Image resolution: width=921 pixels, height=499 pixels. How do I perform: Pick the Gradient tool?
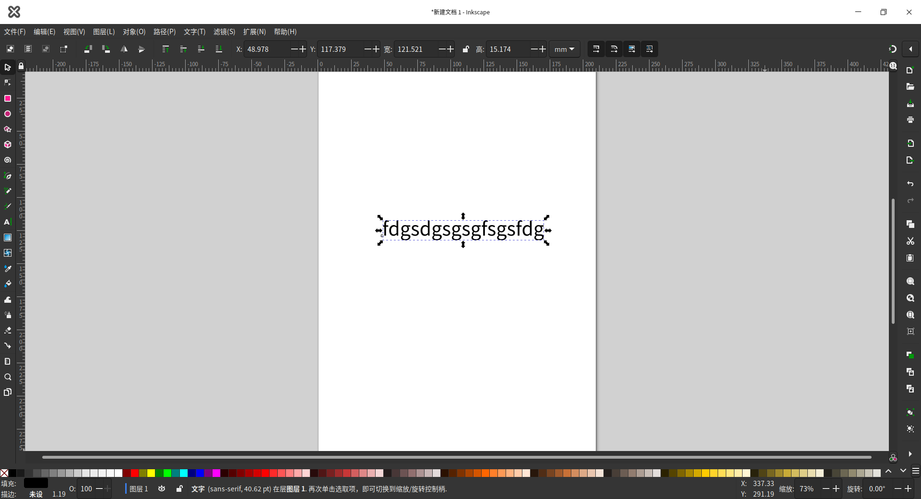click(x=8, y=238)
